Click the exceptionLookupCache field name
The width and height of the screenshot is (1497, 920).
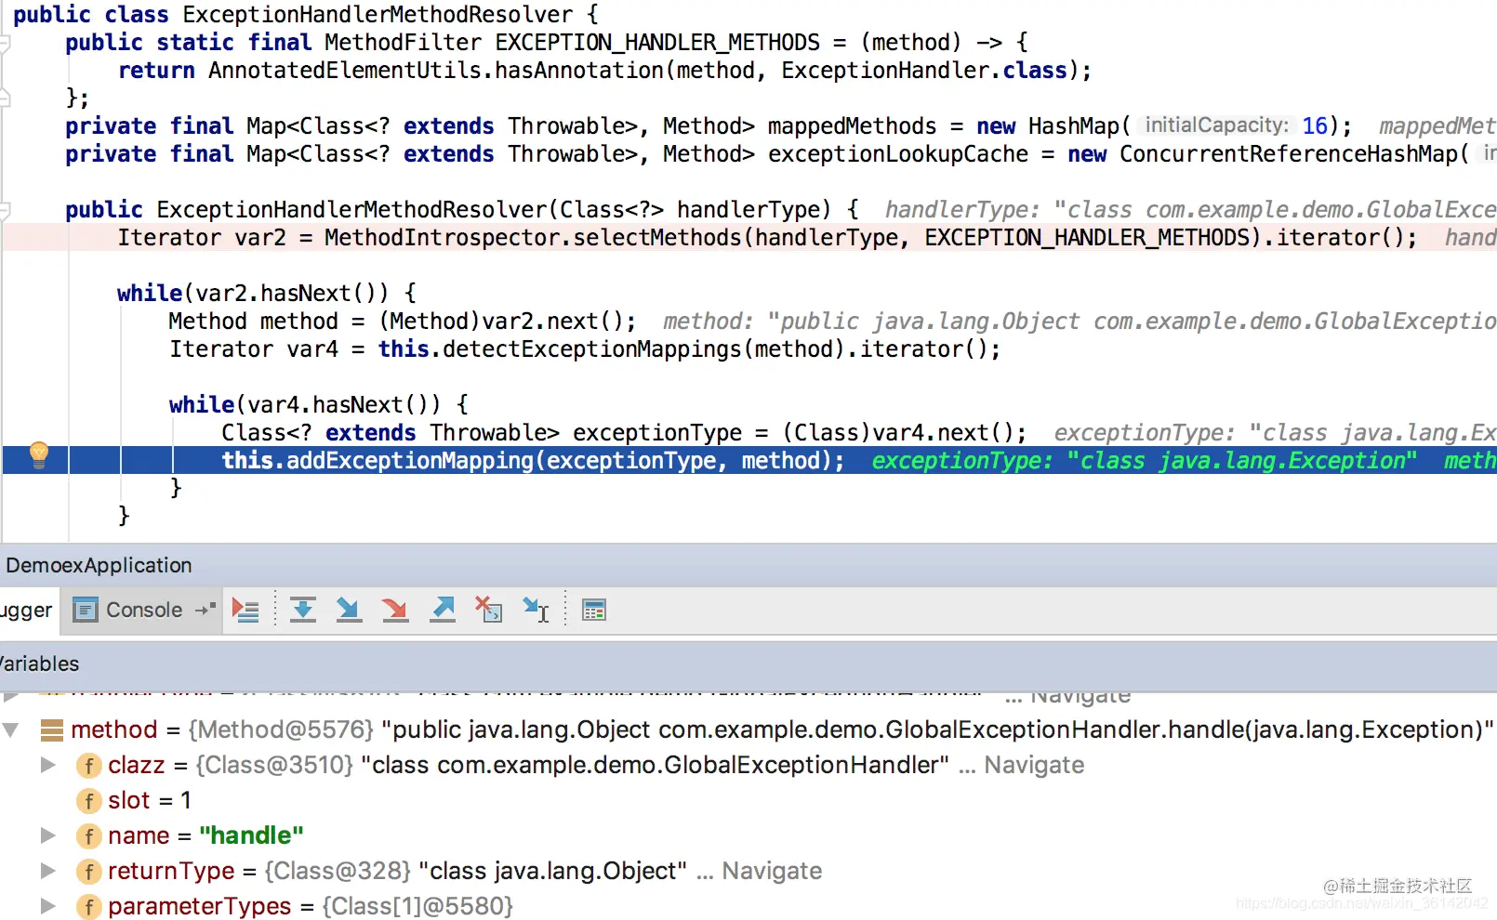[898, 154]
